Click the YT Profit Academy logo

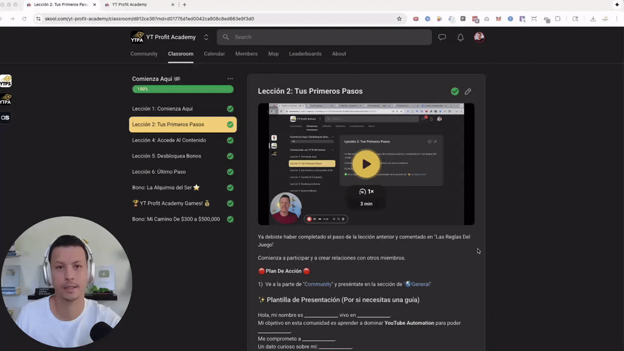tap(137, 37)
